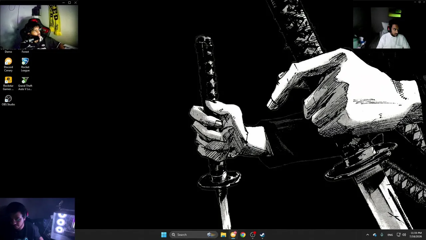Open the Windows Start menu
The image size is (426, 240).
click(x=164, y=235)
